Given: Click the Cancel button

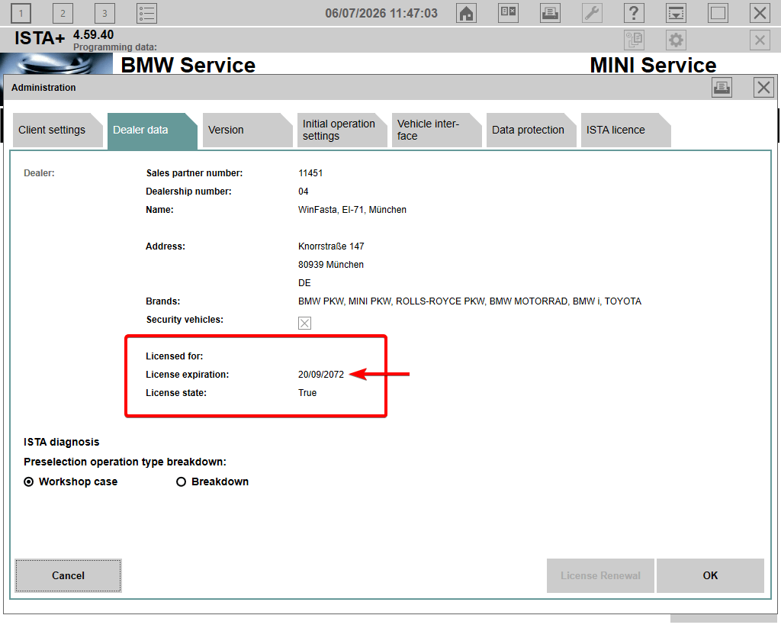Looking at the screenshot, I should tap(68, 575).
